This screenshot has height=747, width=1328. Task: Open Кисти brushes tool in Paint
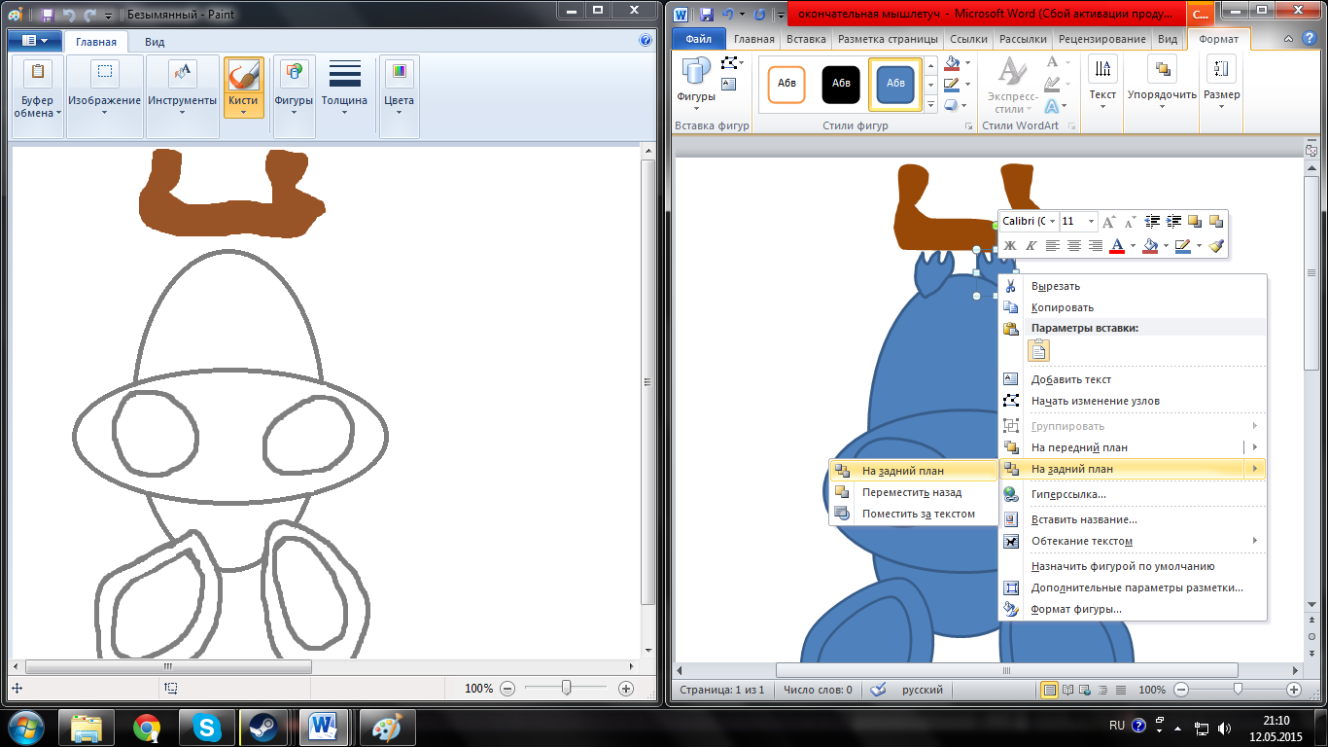point(243,88)
